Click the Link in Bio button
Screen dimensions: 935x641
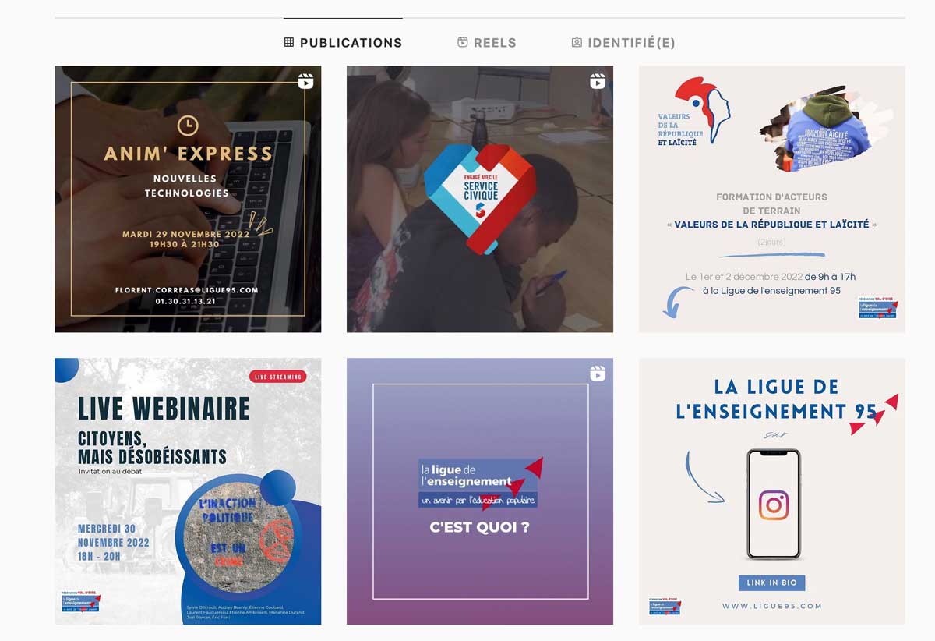tap(771, 583)
